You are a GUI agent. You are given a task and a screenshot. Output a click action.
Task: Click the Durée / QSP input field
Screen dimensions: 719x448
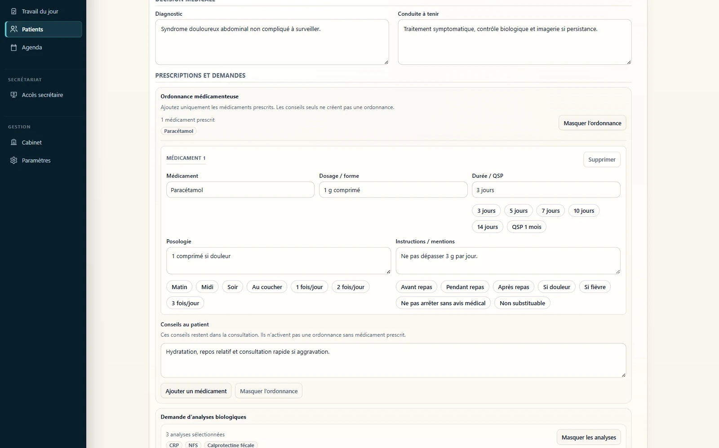click(x=546, y=190)
